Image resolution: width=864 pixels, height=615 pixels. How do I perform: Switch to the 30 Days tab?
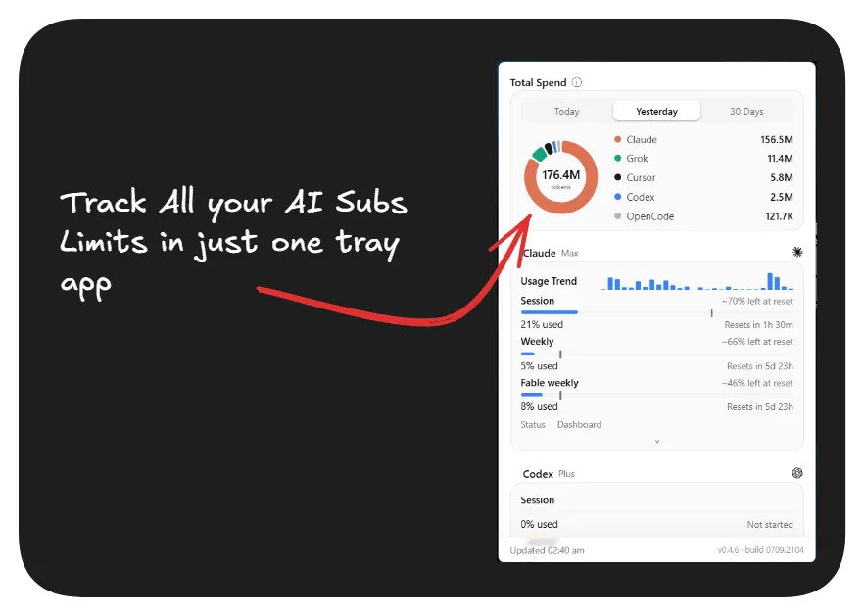click(746, 112)
